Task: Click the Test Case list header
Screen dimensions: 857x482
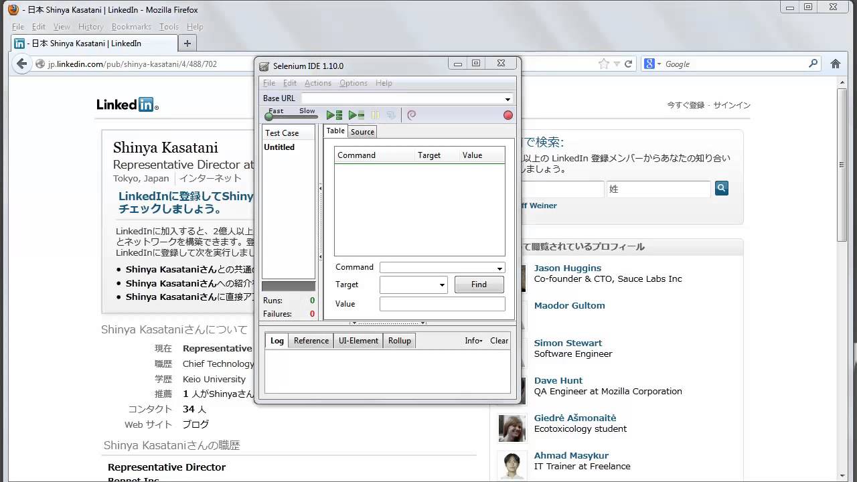Action: coord(288,133)
